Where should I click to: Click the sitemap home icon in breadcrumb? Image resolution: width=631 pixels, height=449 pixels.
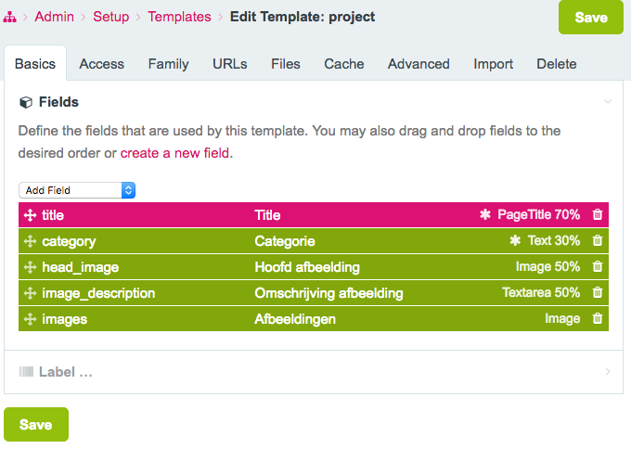tap(10, 17)
